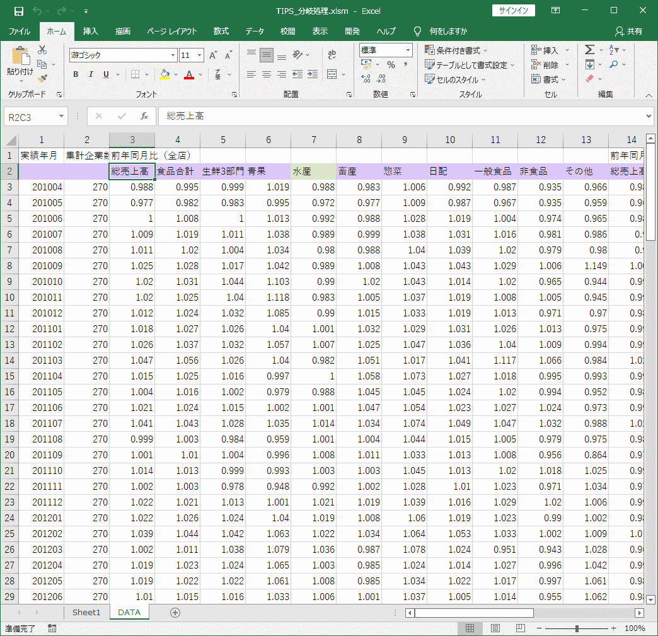
Task: Click the Merge and Center icon
Action: [332, 74]
